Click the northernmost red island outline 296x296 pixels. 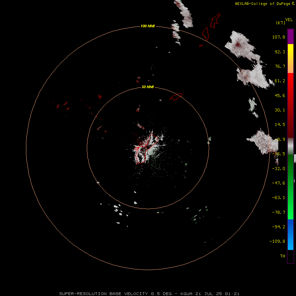[215, 21]
